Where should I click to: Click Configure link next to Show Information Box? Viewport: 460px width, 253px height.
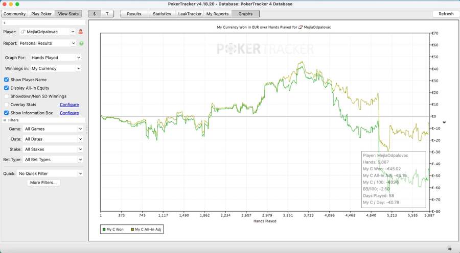[x=69, y=113]
